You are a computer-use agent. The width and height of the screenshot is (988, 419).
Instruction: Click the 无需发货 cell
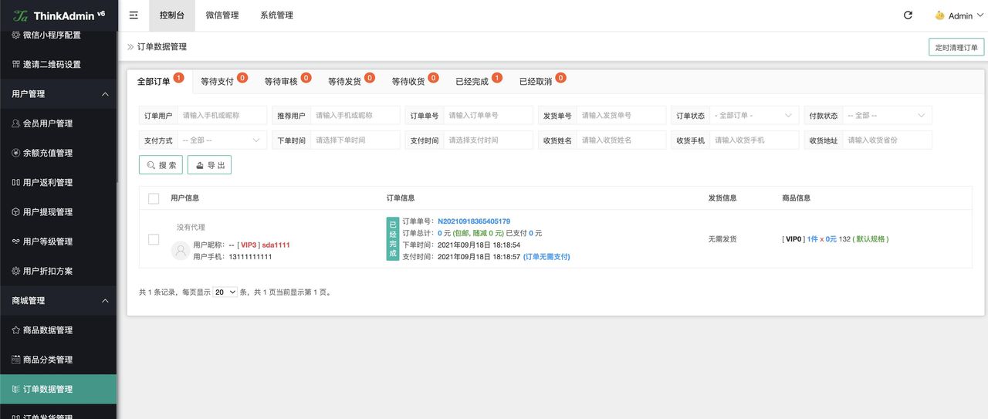point(722,239)
